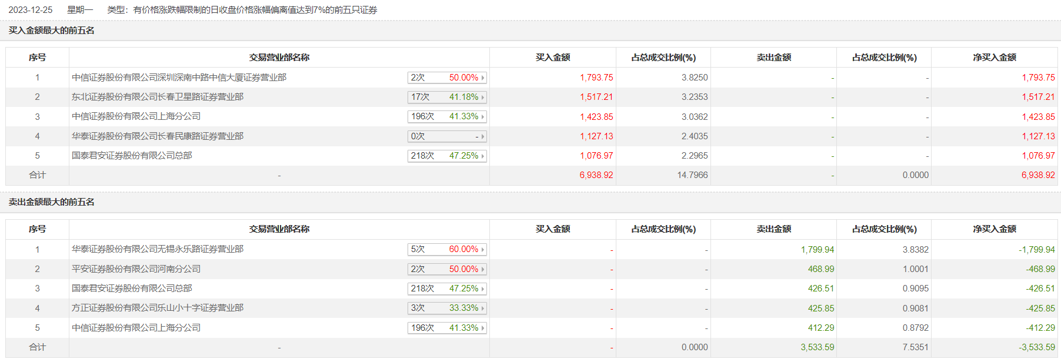1061x359 pixels.
Task: Click the sell amount 425.85
Action: (x=821, y=308)
